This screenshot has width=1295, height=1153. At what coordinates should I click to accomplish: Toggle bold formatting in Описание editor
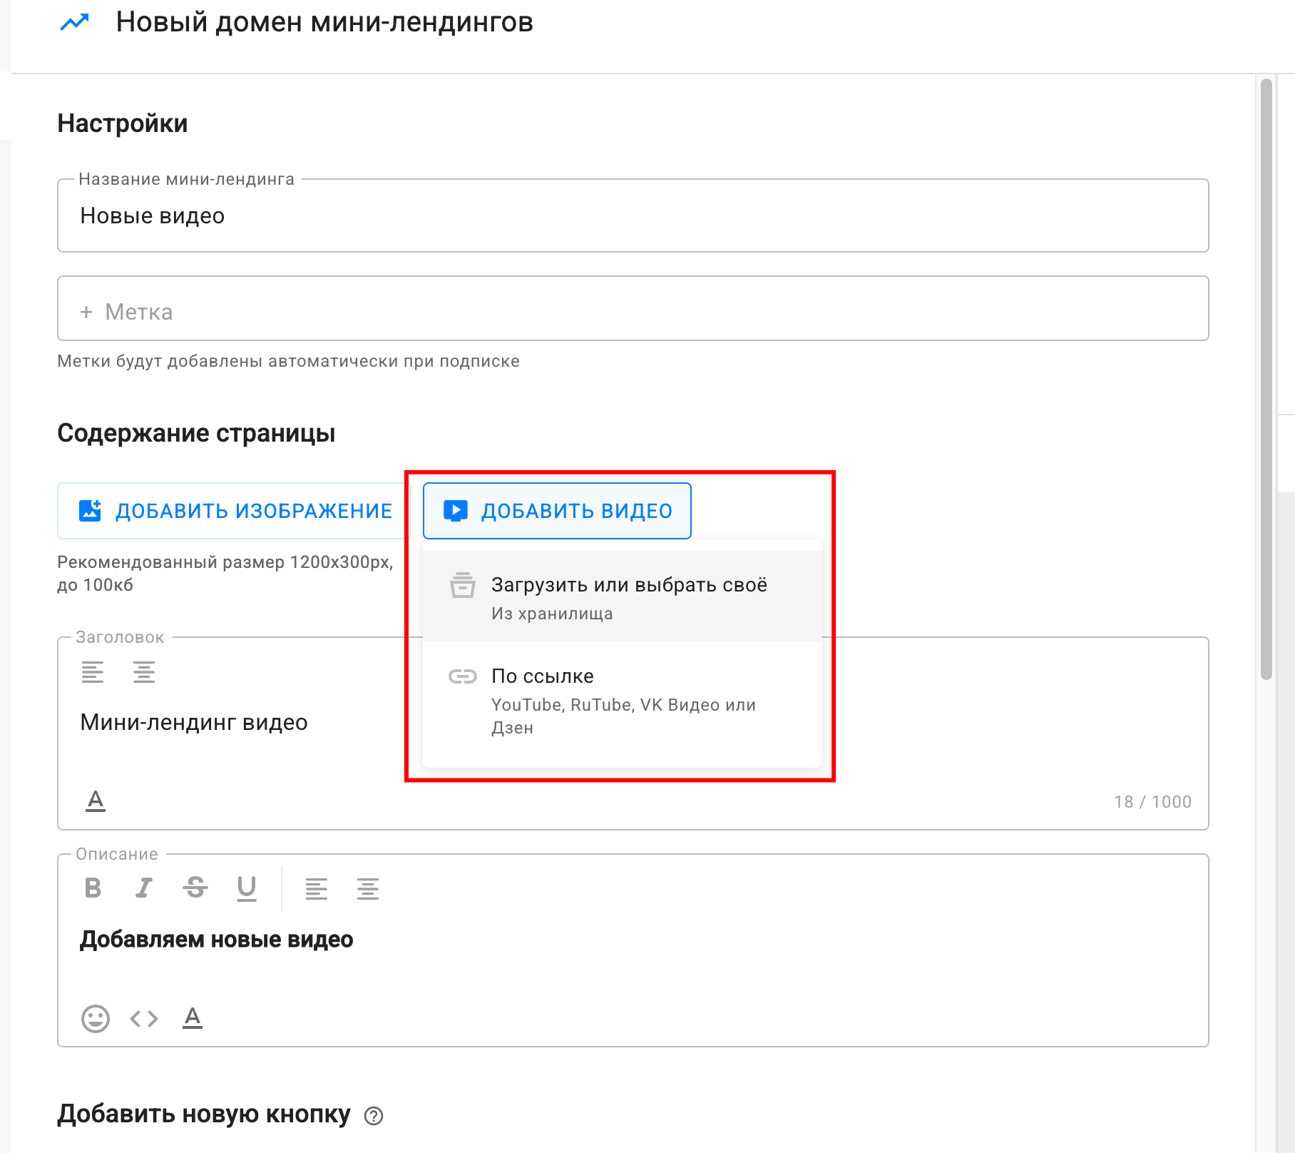tap(93, 888)
